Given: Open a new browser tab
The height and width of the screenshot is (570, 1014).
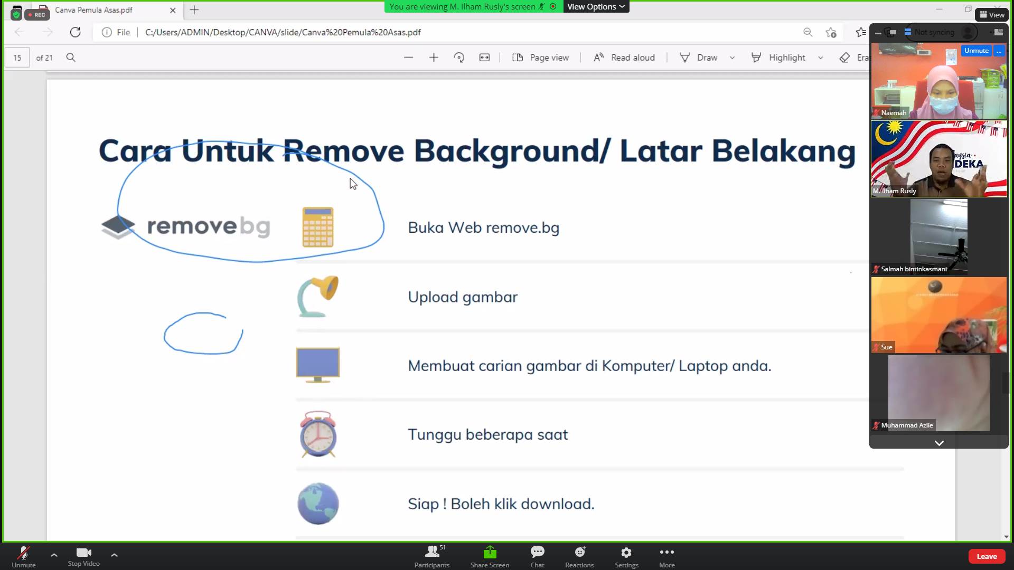Looking at the screenshot, I should coord(194,9).
